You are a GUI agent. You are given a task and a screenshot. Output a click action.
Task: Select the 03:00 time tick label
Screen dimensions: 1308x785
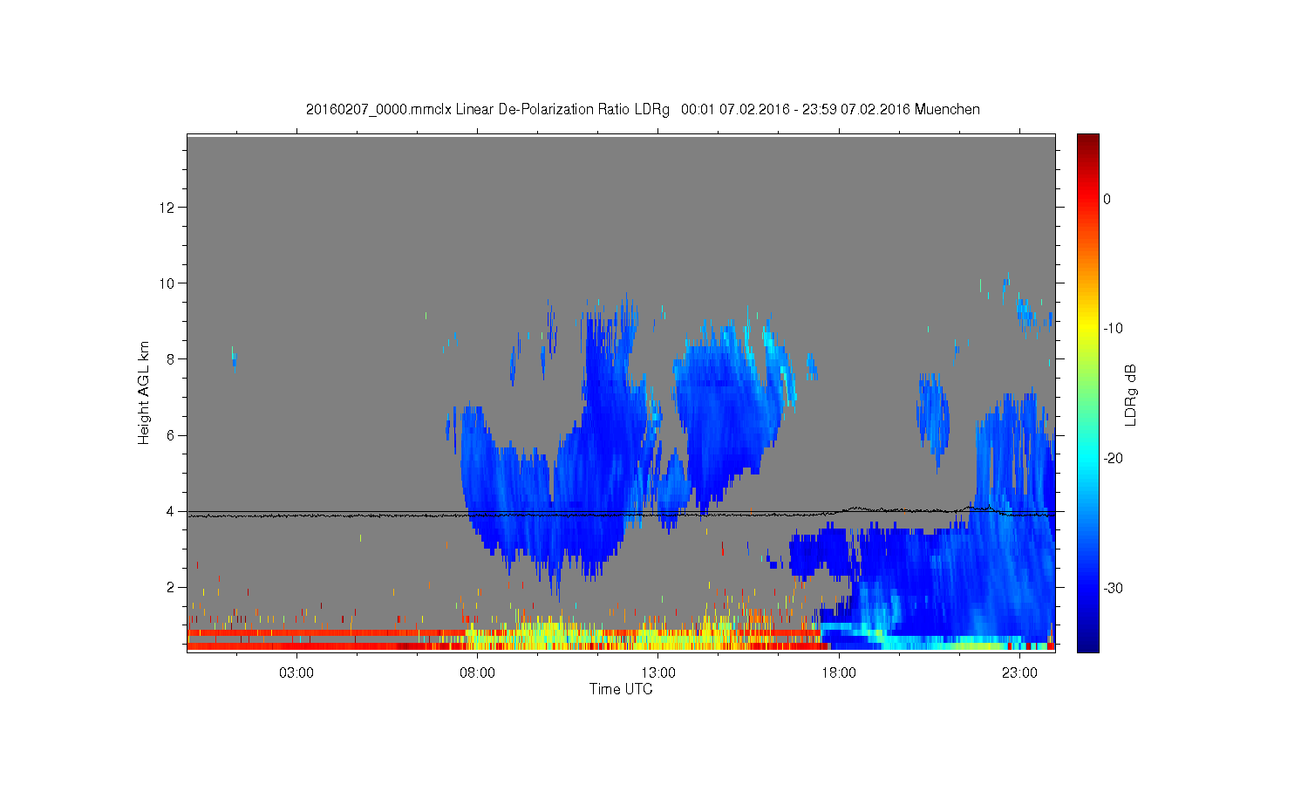(x=296, y=673)
